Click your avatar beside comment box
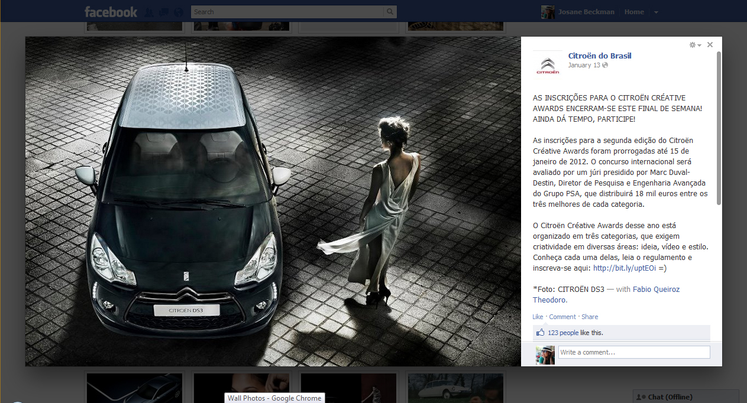Image resolution: width=747 pixels, height=403 pixels. click(545, 355)
